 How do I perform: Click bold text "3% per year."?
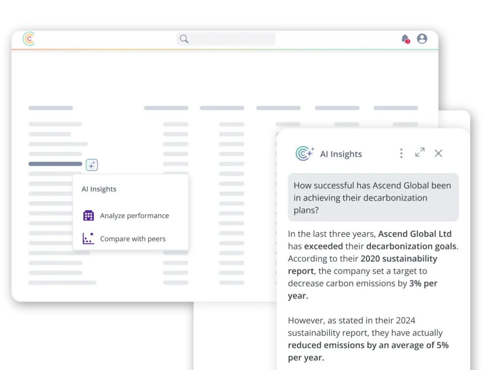(x=363, y=289)
